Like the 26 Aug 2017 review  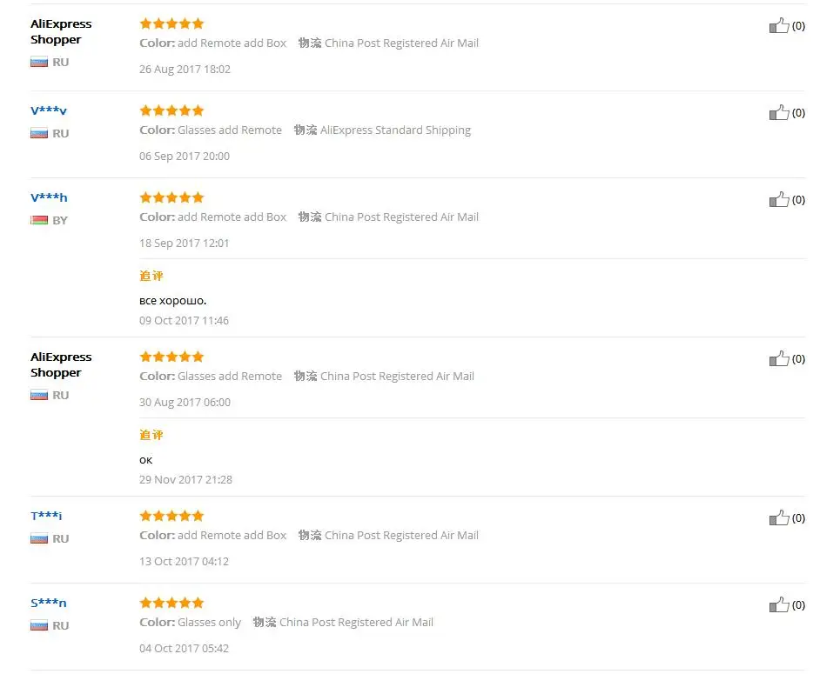779,26
